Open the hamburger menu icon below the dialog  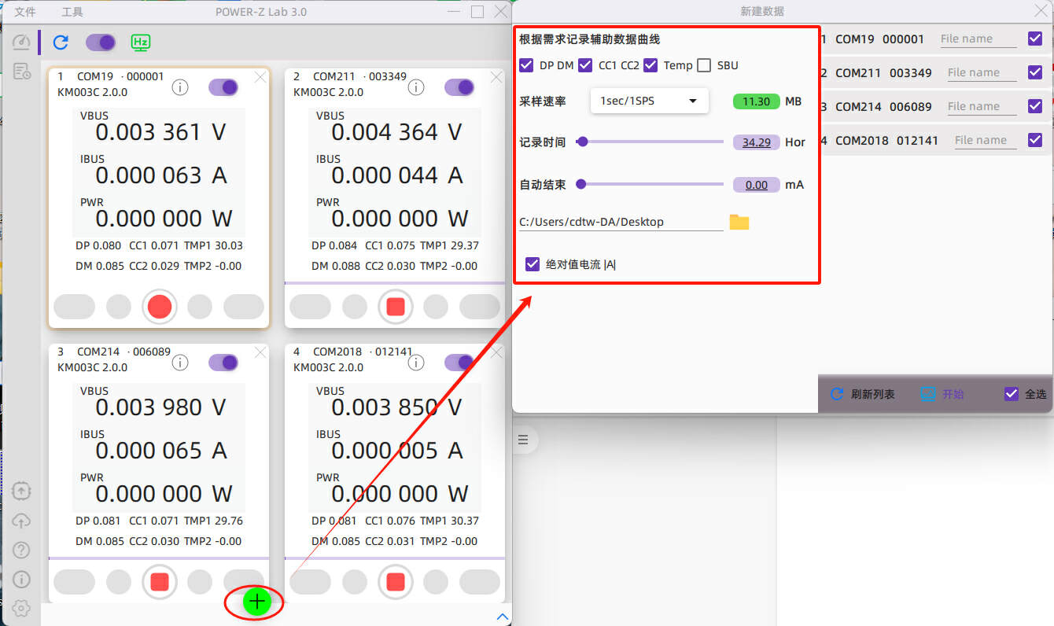click(523, 440)
